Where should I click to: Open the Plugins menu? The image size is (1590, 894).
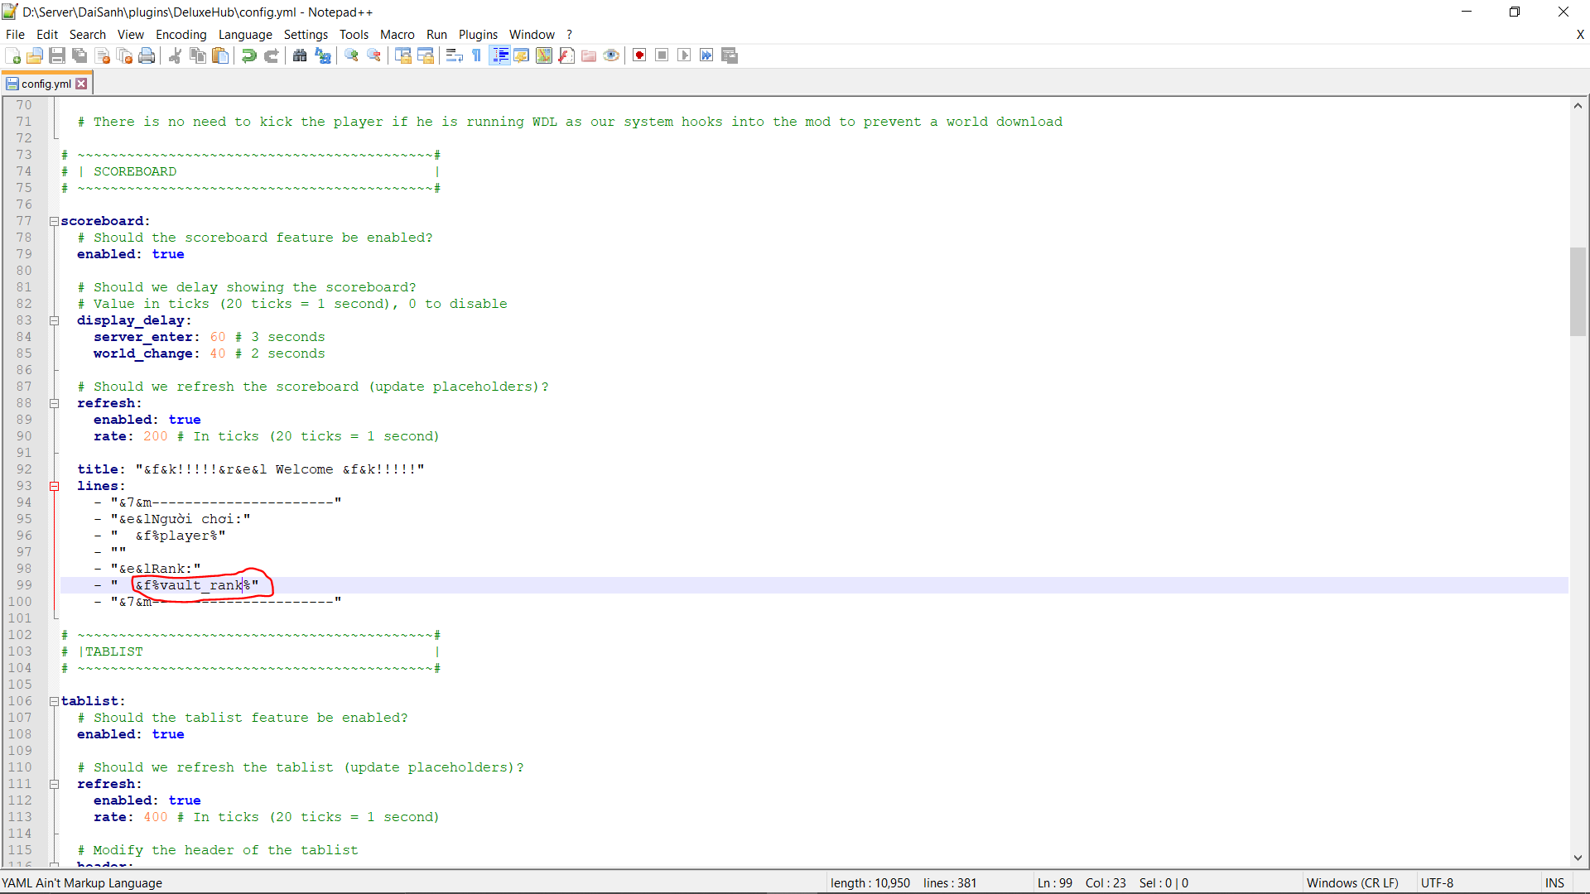[x=478, y=35]
